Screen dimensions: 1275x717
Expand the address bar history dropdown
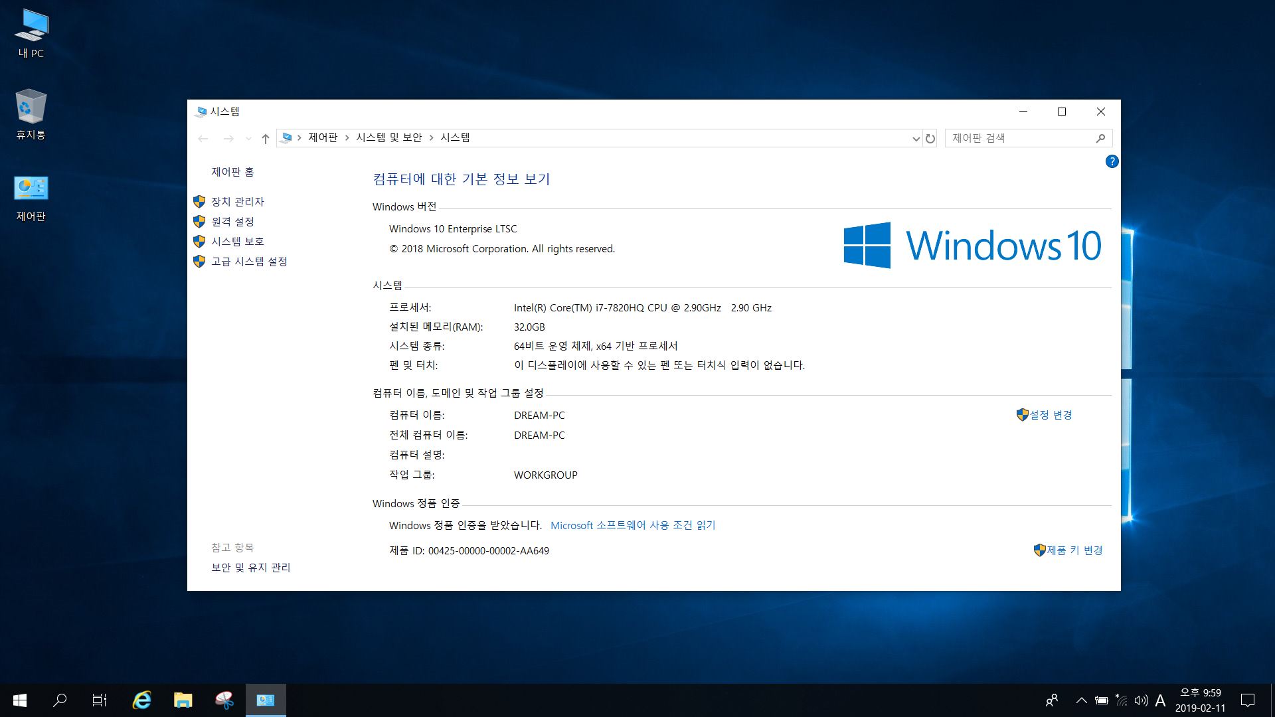coord(916,138)
